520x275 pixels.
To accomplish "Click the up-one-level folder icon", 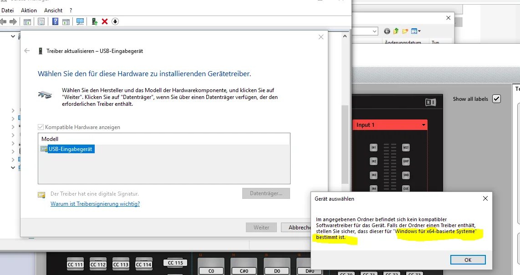I will click(396, 31).
